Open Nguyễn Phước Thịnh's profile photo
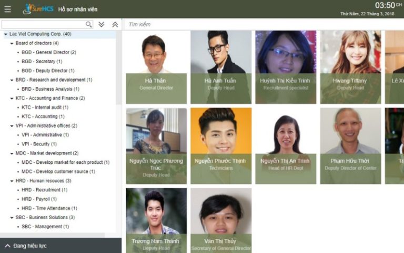This screenshot has width=404, height=253. point(221,132)
